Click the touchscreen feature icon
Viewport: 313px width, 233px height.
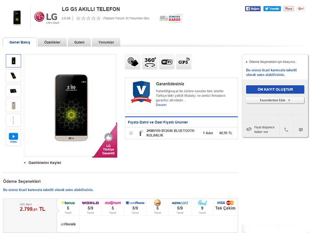pos(133,61)
